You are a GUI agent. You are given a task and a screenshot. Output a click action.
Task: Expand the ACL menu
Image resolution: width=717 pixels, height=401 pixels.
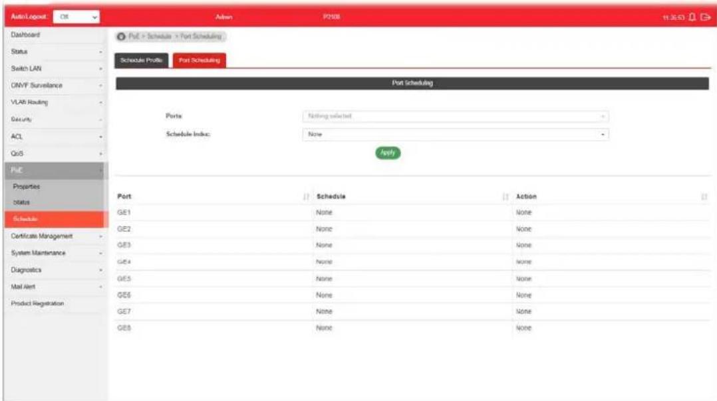coord(55,136)
